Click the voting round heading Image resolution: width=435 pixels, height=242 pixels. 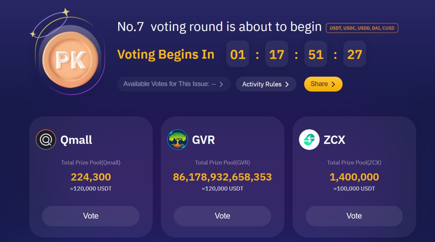(219, 27)
